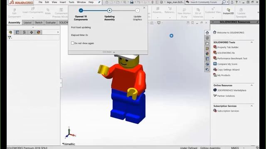
Task: Open the Appearances task pane tab
Action: point(207,54)
